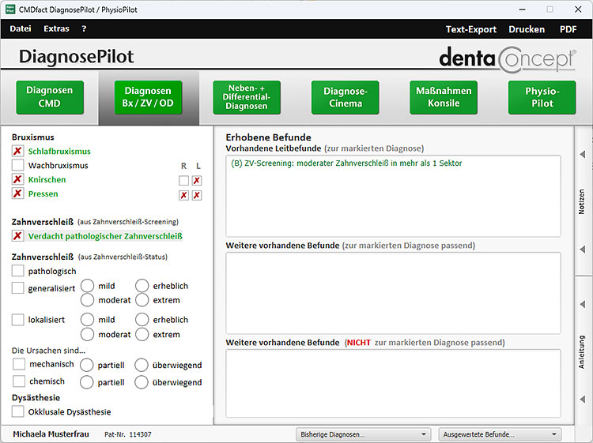Enable the Okklusale Dysästhesie checkbox
The height and width of the screenshot is (443, 593).
coord(17,411)
